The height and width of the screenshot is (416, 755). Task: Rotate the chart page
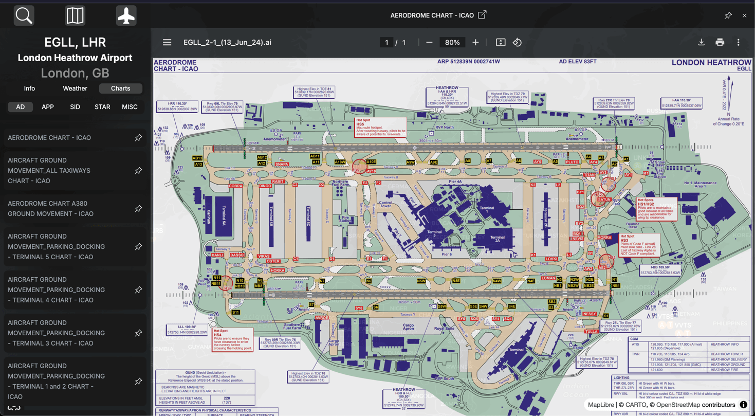pyautogui.click(x=517, y=43)
